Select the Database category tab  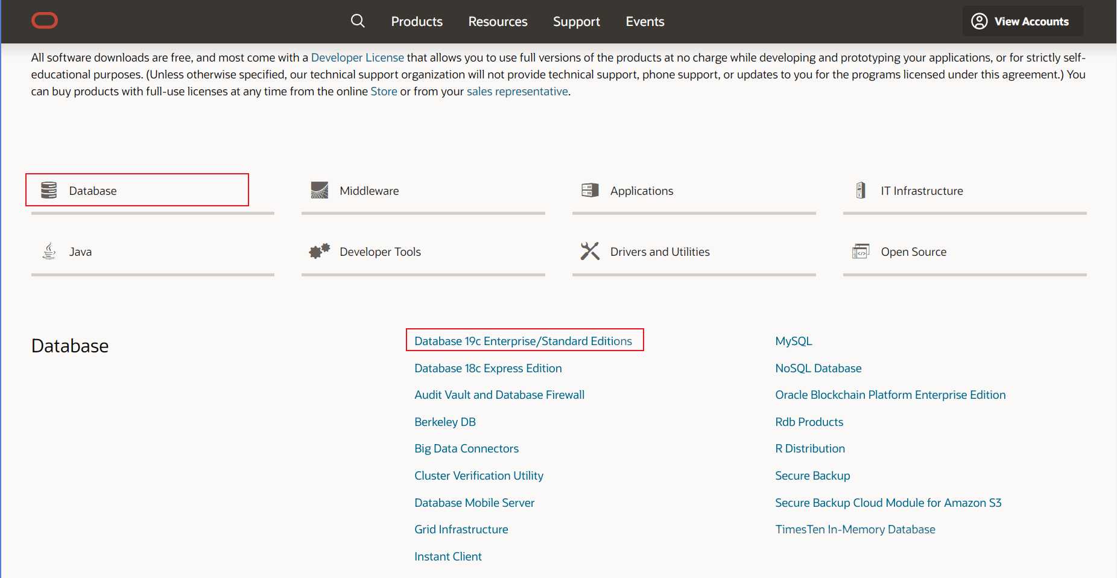point(153,191)
